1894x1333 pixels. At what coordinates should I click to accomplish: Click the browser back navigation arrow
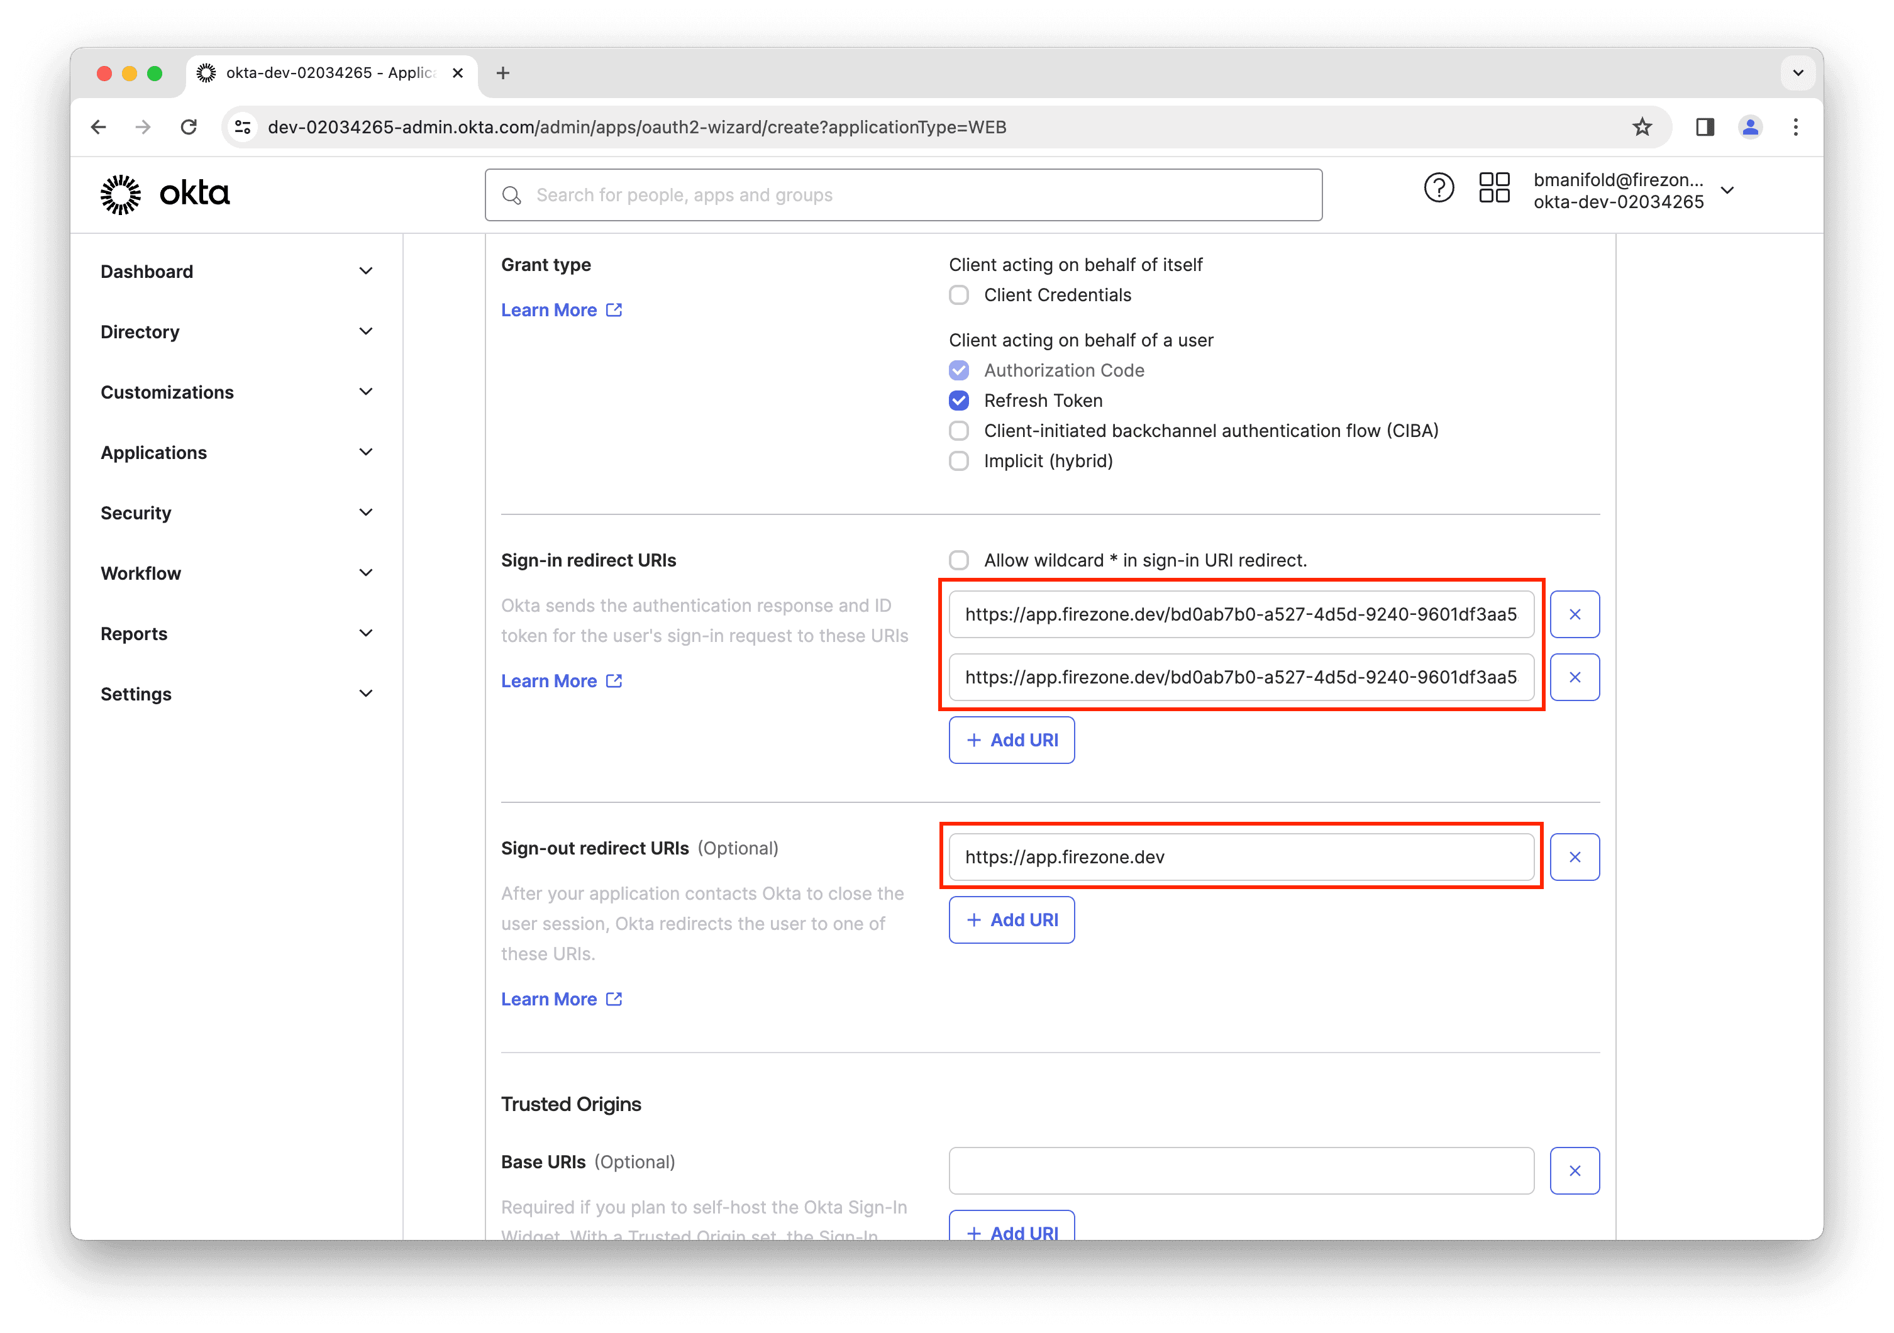[x=98, y=127]
